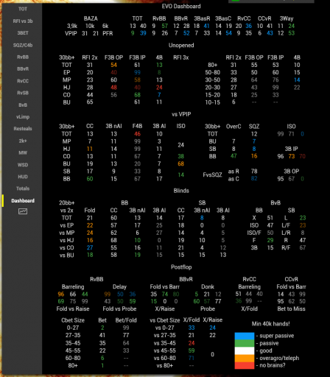This screenshot has width=330, height=377.
Task: Click the RFI 3x column header
Action: coord(181,57)
